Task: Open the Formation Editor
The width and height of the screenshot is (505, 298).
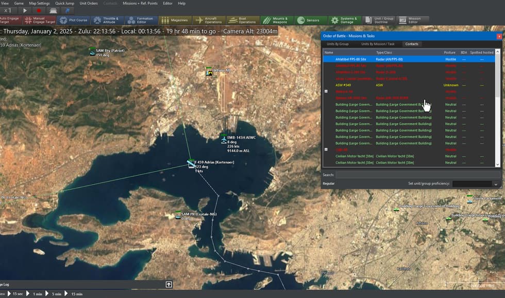Action: click(143, 20)
